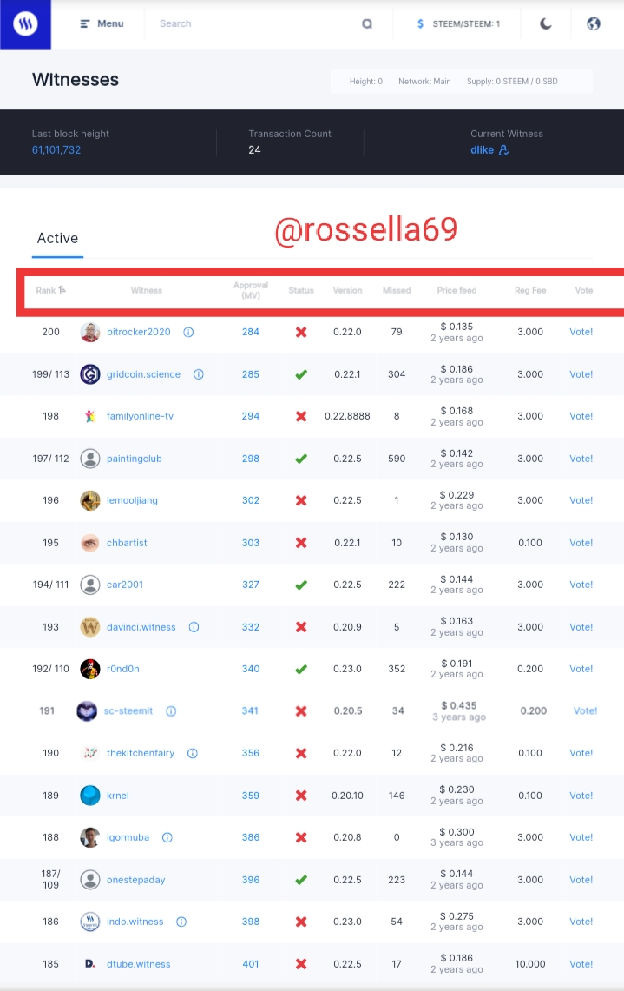Open familyonline-tv witness link
The image size is (624, 991).
click(140, 416)
